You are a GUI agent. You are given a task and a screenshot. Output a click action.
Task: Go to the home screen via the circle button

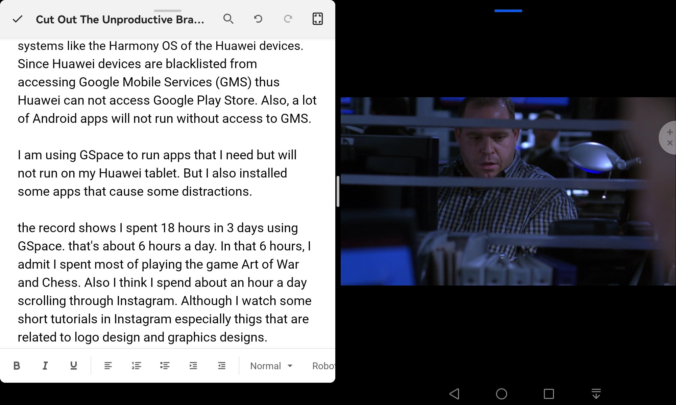(501, 394)
